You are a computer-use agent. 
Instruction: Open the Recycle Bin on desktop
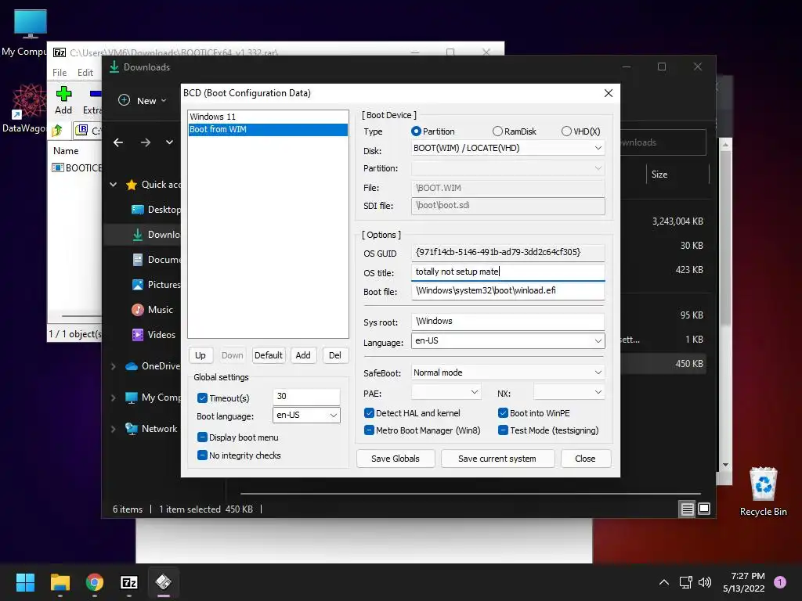pyautogui.click(x=763, y=491)
